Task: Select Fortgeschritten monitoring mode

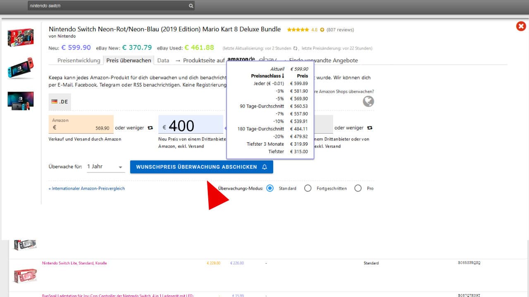Action: click(307, 188)
